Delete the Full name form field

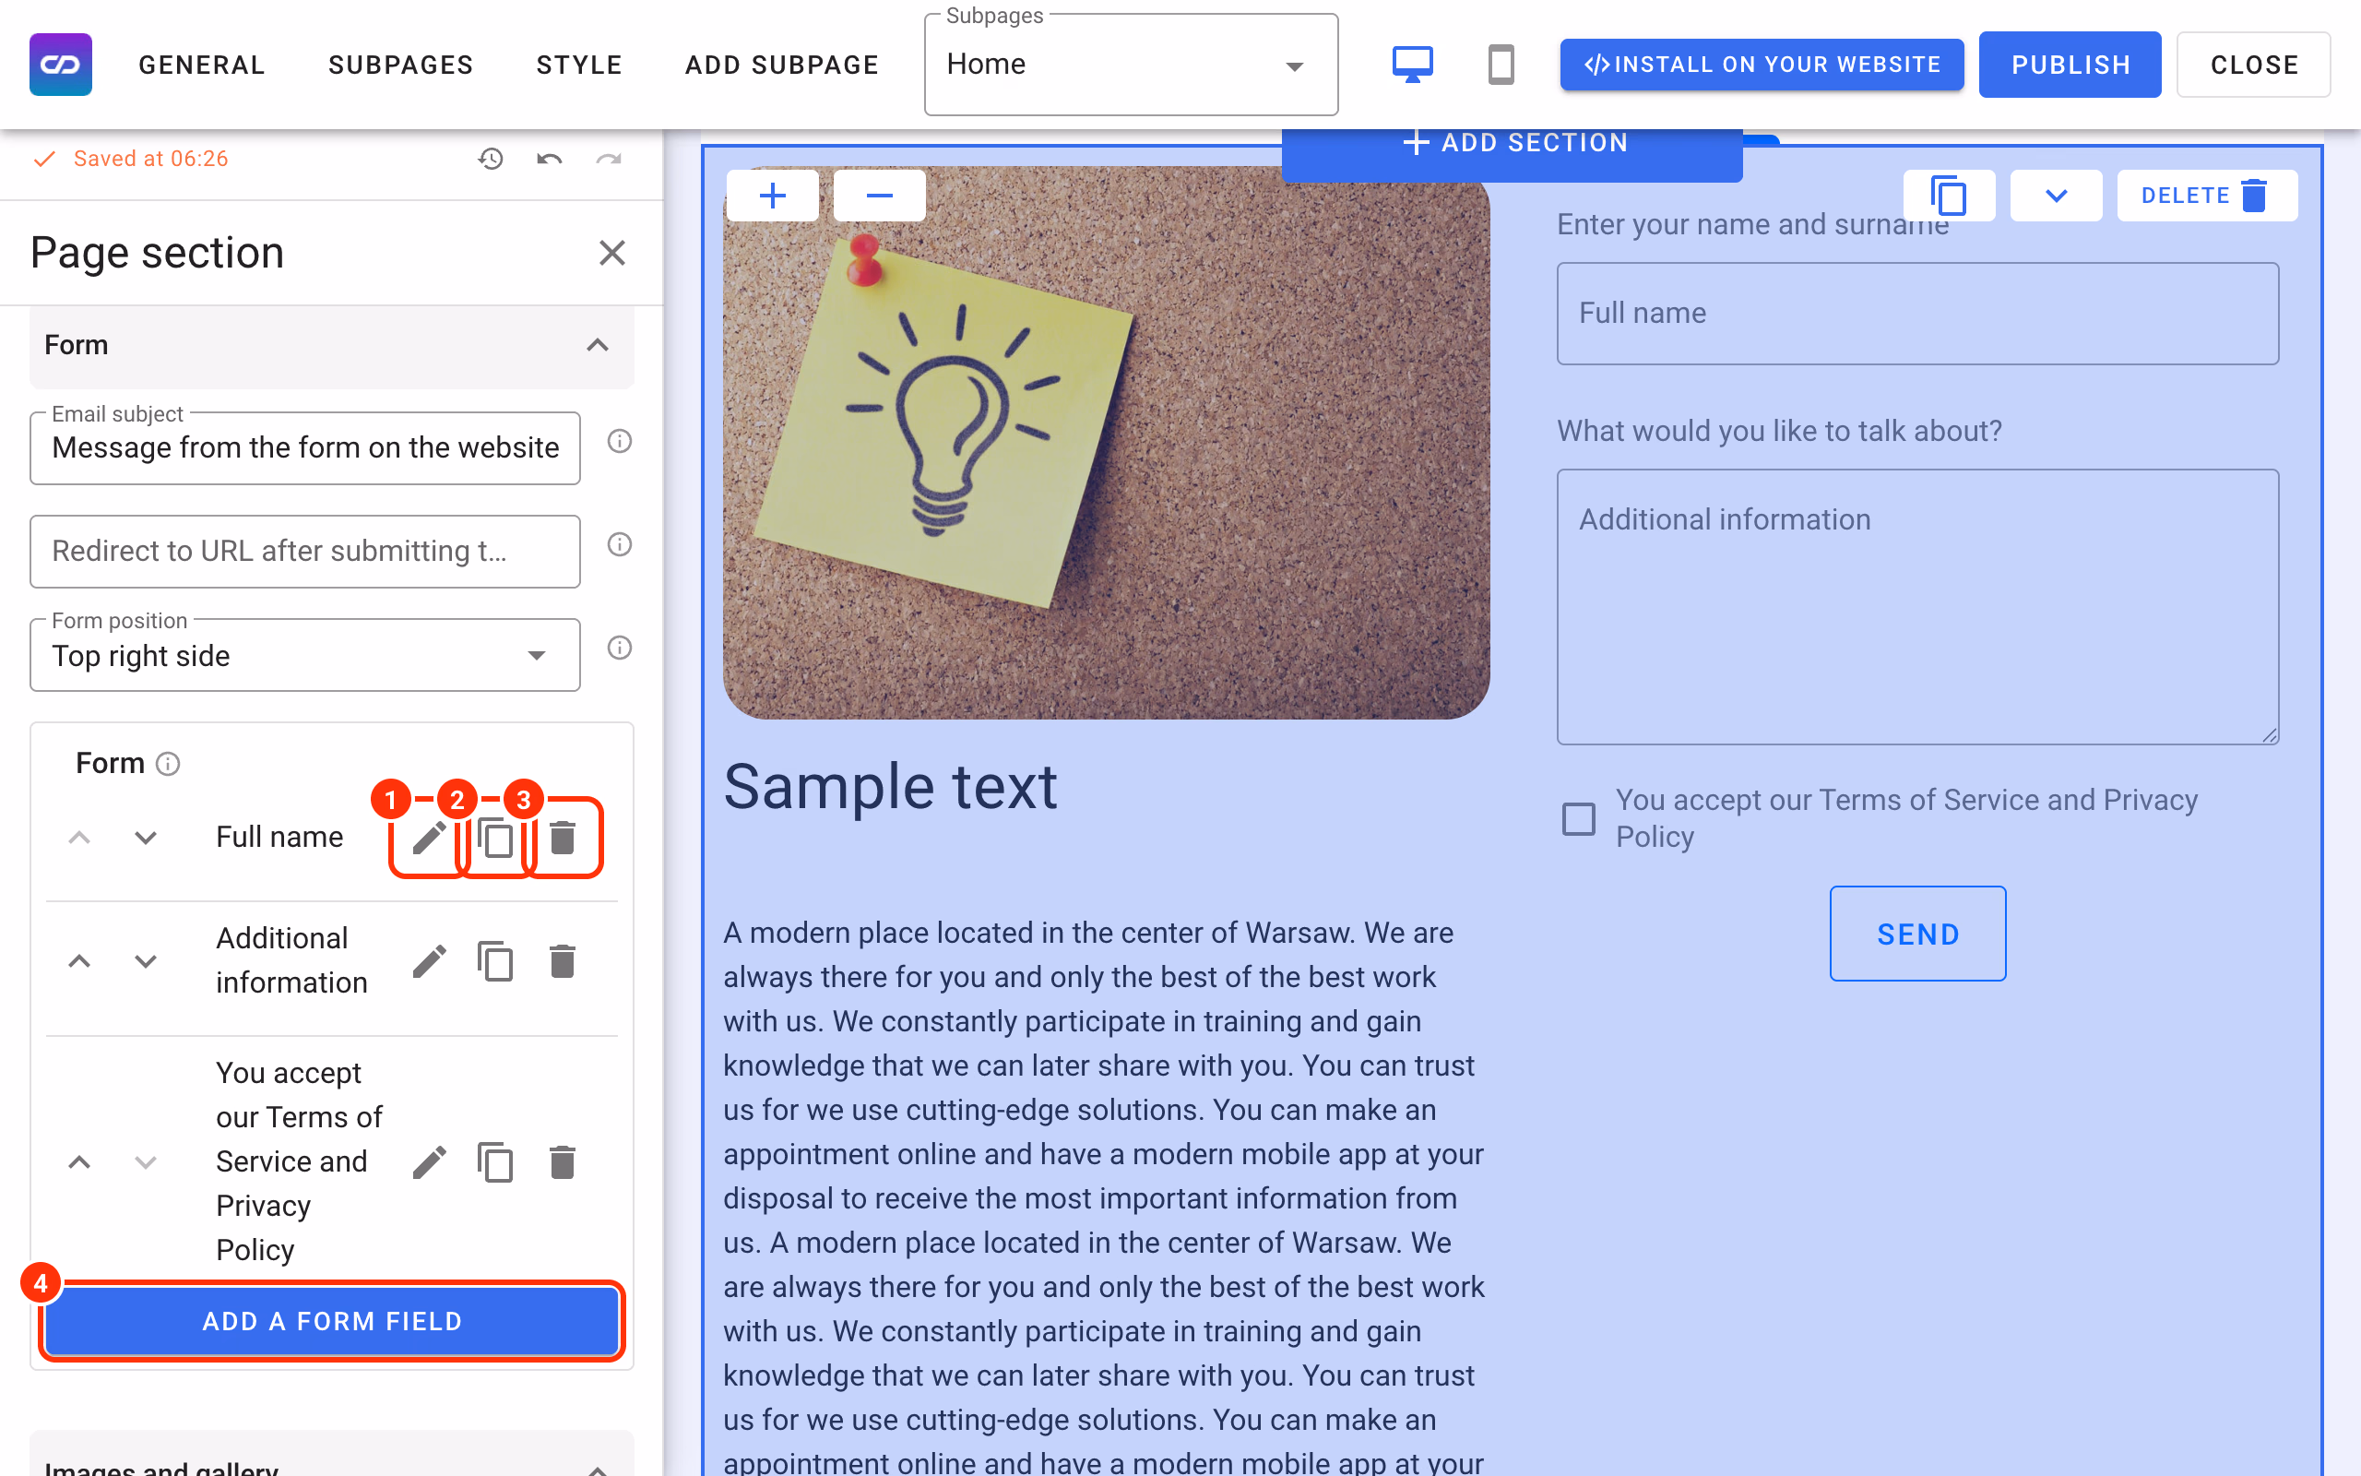[x=562, y=838]
